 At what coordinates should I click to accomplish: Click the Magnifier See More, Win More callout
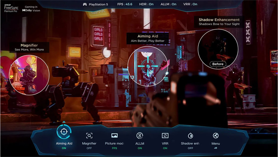tap(29, 47)
